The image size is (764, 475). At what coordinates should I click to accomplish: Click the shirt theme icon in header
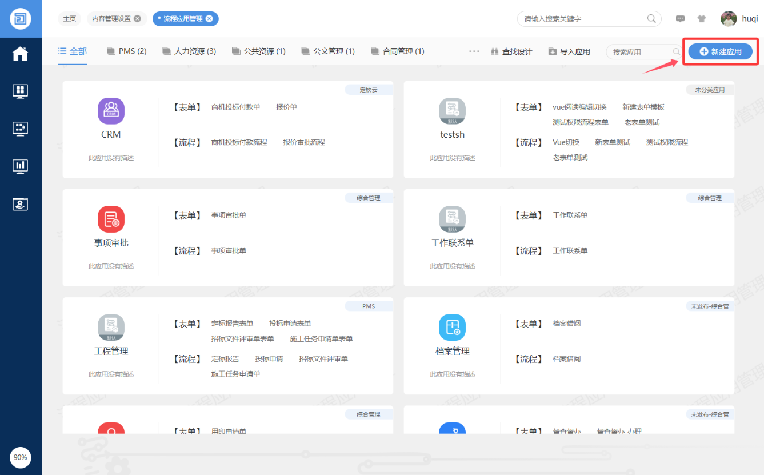(x=701, y=19)
